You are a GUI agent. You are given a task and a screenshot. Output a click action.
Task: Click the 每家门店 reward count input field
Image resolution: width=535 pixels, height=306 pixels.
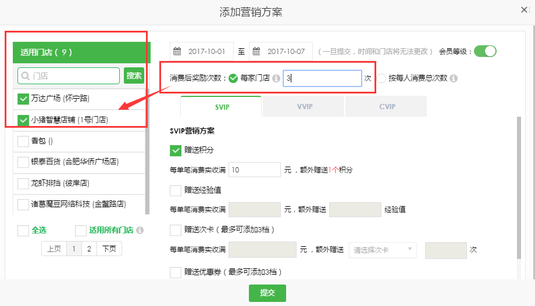322,78
